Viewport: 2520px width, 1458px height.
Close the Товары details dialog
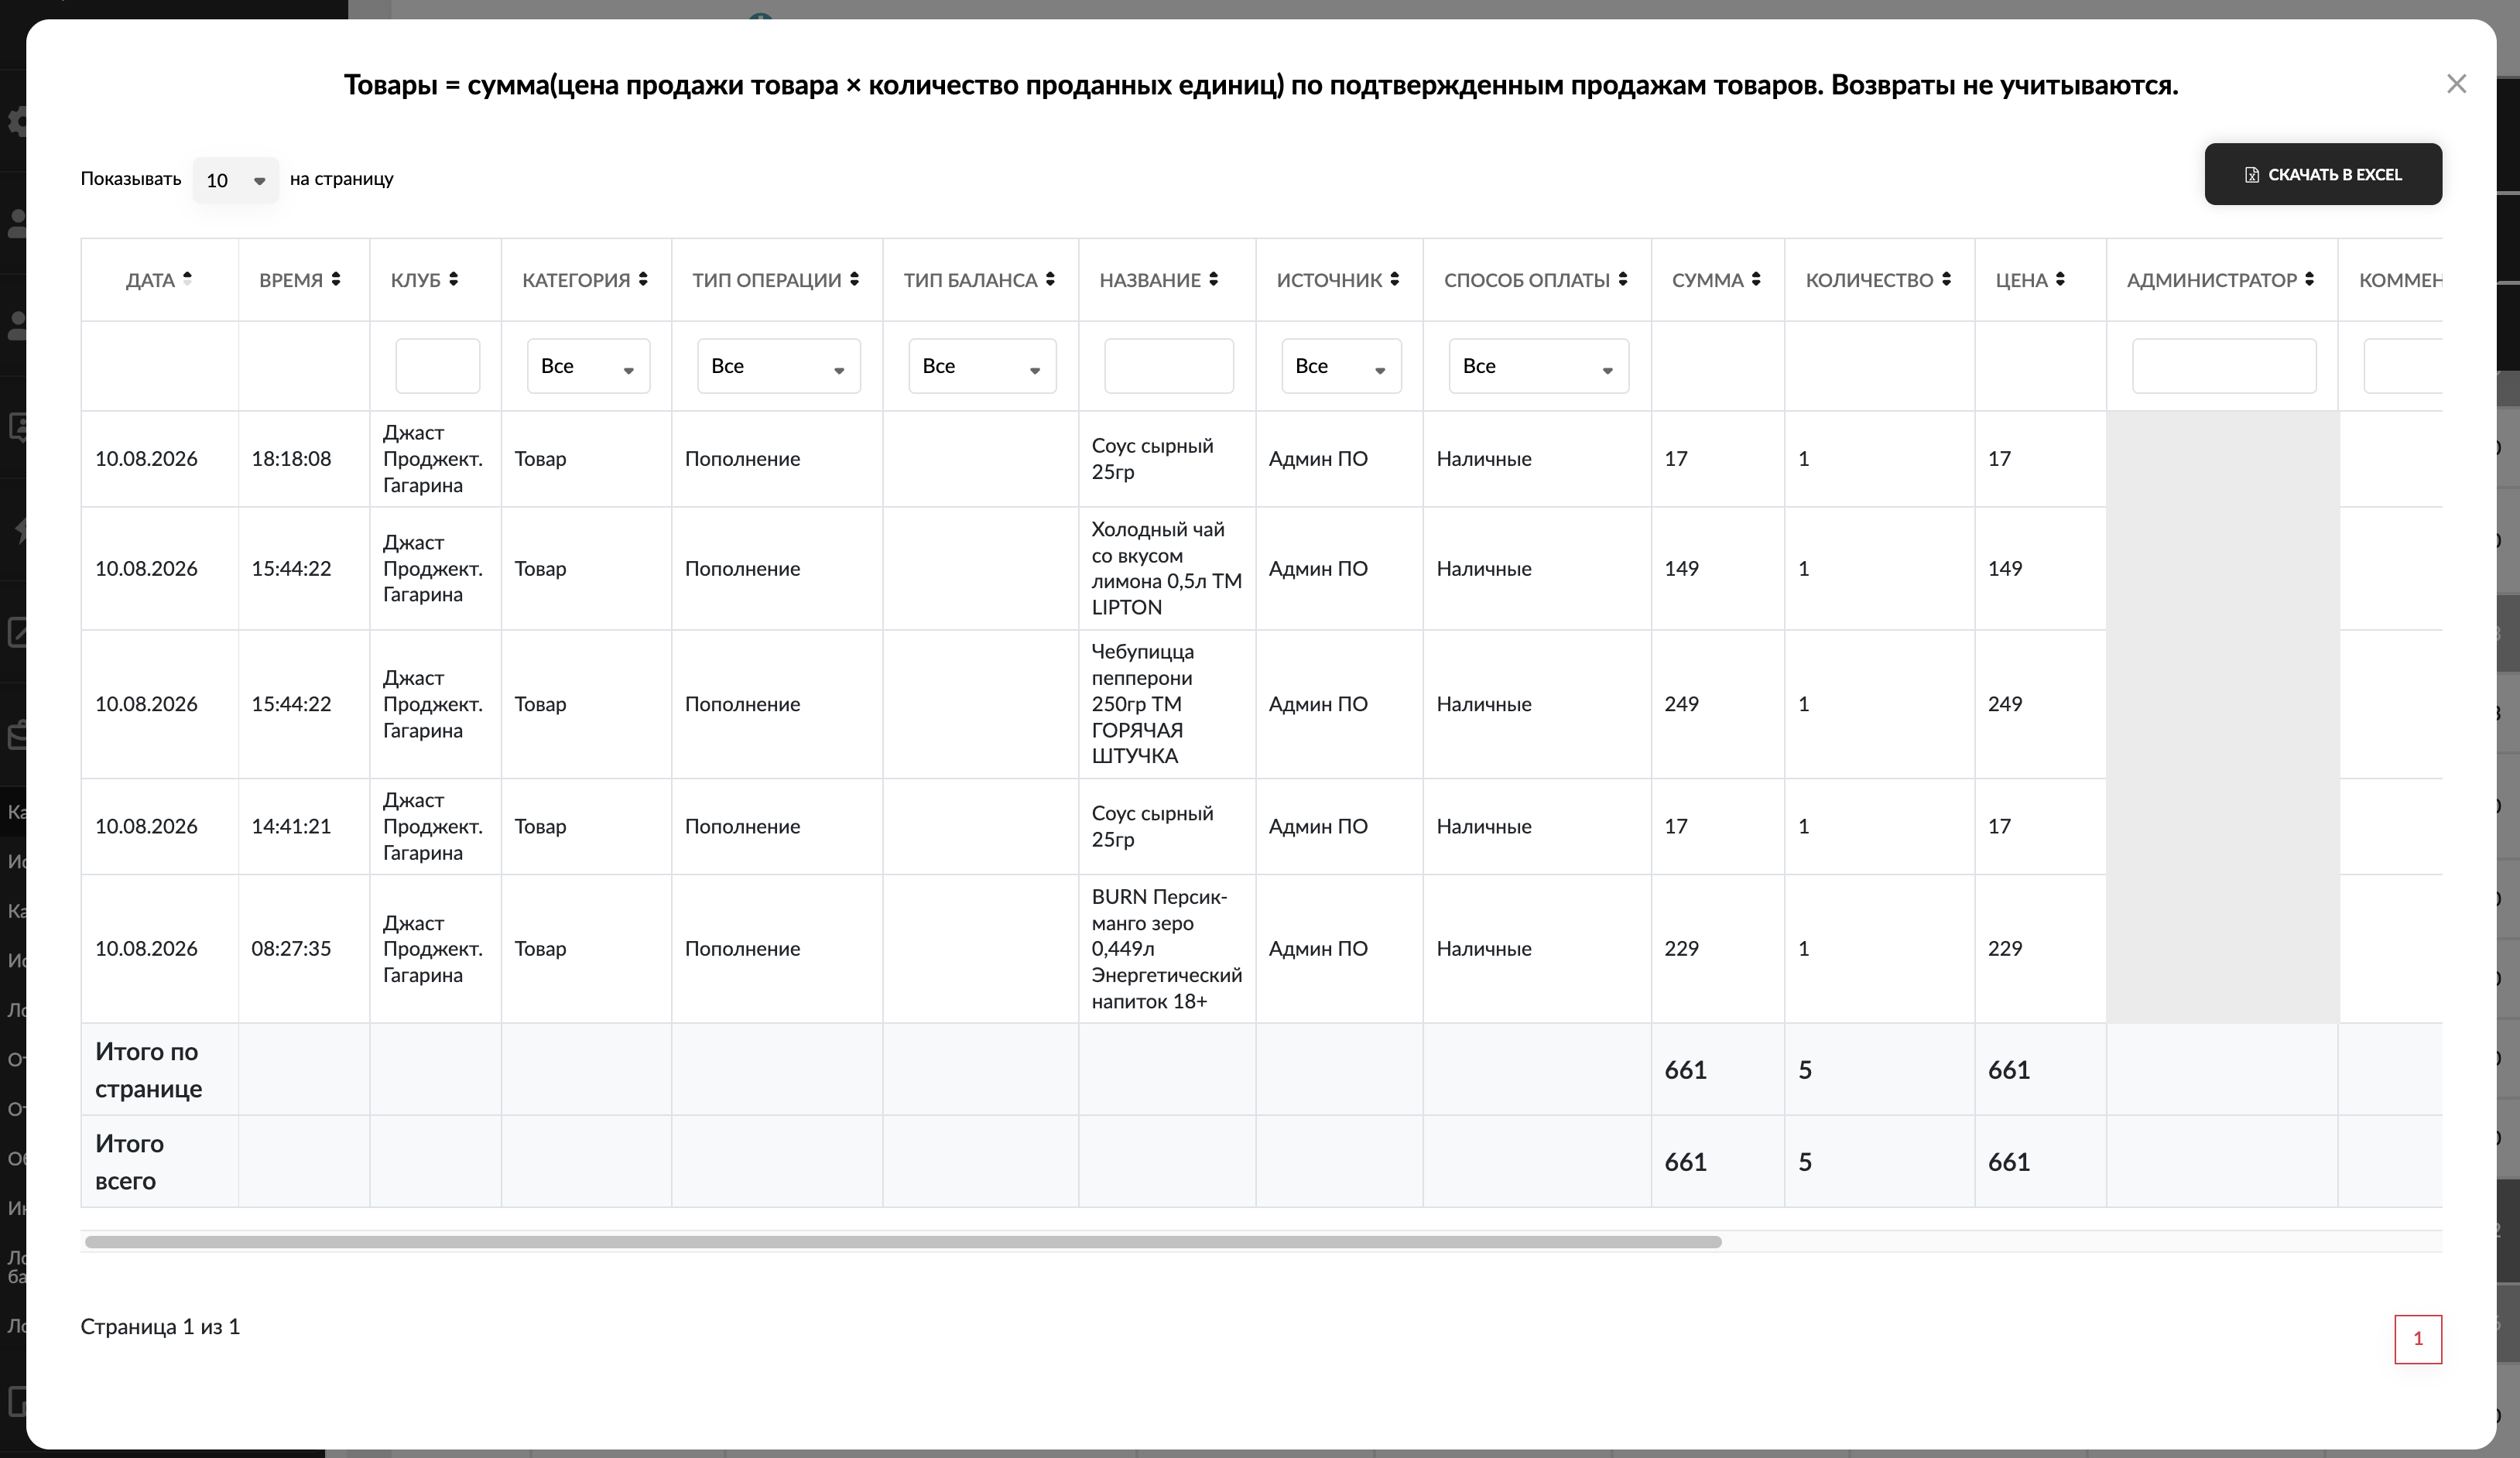(x=2456, y=84)
